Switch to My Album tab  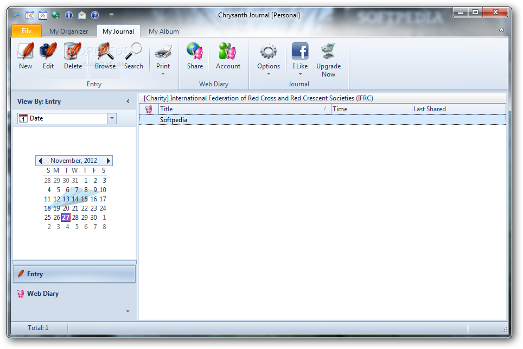click(x=164, y=31)
